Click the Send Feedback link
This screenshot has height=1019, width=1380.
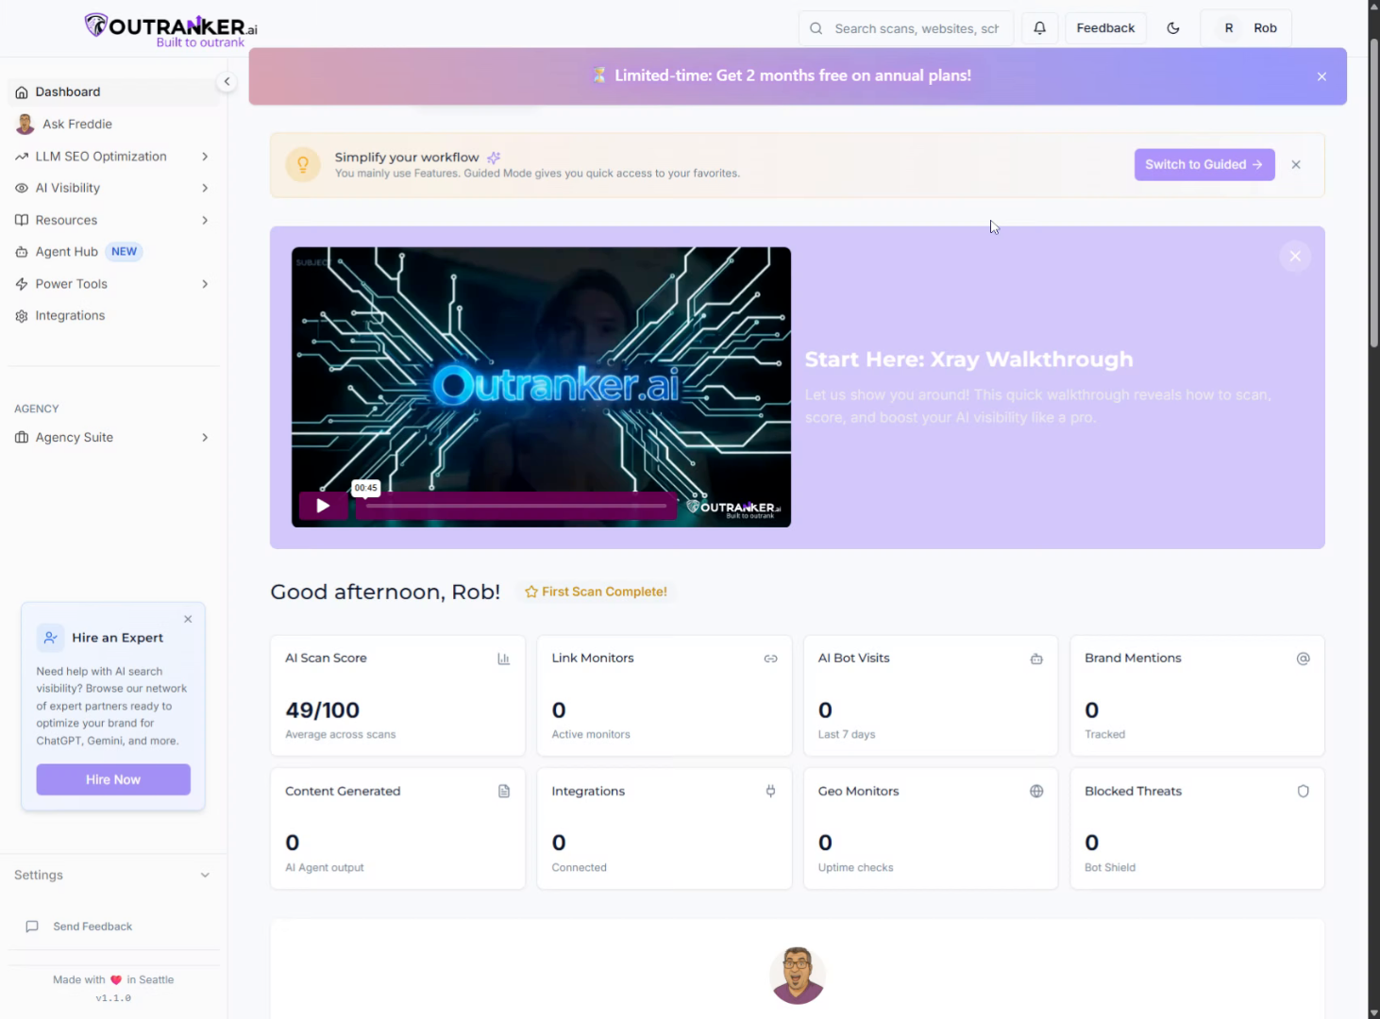pyautogui.click(x=93, y=927)
